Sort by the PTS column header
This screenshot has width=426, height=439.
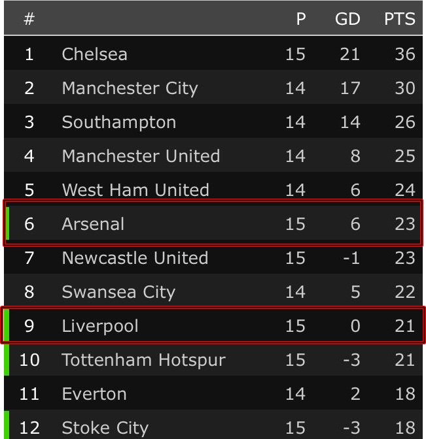(399, 19)
